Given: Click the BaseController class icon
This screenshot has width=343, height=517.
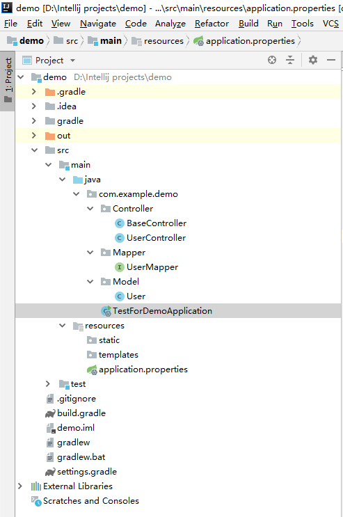Looking at the screenshot, I should 119,223.
